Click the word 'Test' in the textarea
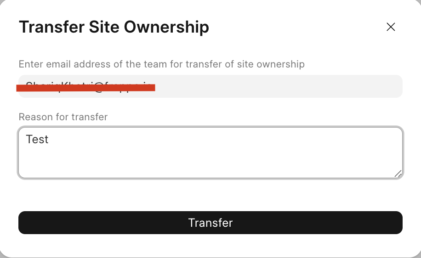Viewport: 421px width, 258px height. (x=37, y=140)
